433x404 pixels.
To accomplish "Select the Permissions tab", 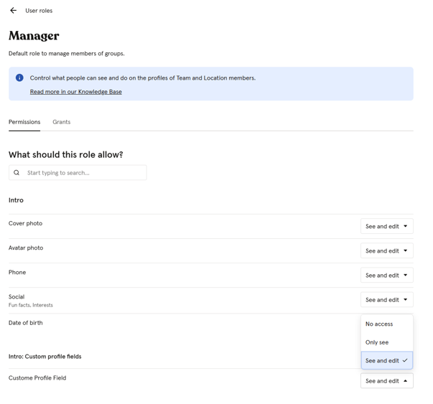I will (x=24, y=122).
